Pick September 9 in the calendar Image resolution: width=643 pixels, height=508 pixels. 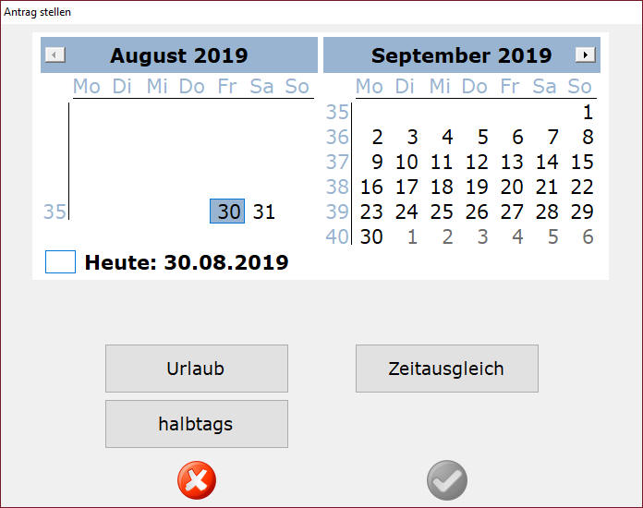[x=376, y=163]
